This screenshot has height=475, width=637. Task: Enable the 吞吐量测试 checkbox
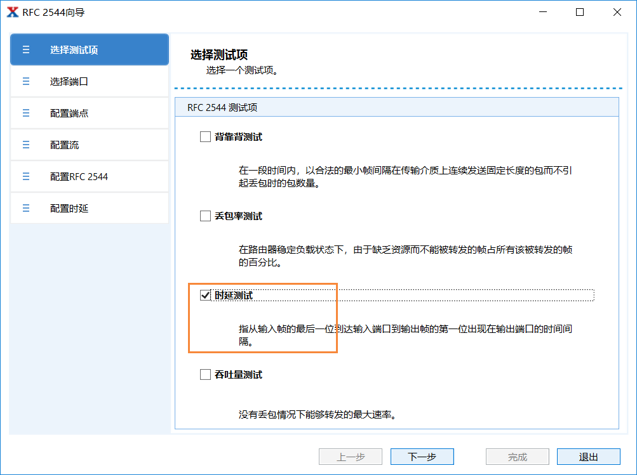pos(205,374)
